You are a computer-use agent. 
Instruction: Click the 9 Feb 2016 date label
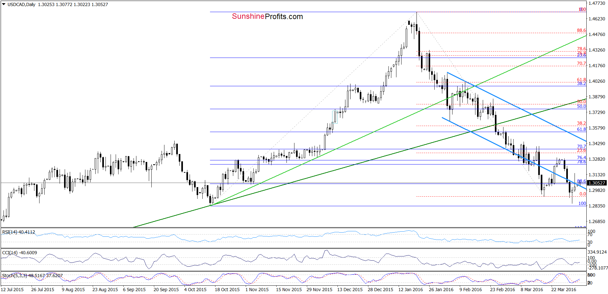(x=471, y=290)
